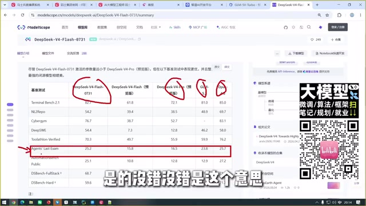Open 数据集 in navigation
366x206 pixels.
(102, 27)
